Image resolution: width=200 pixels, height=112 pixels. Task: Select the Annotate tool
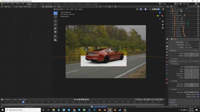[56, 36]
